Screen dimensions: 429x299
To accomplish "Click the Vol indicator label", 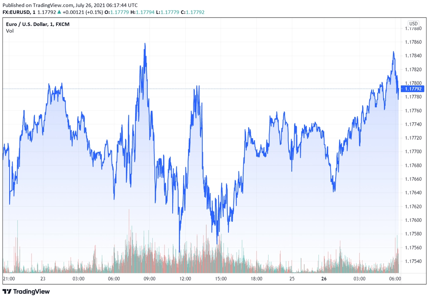I will point(9,31).
